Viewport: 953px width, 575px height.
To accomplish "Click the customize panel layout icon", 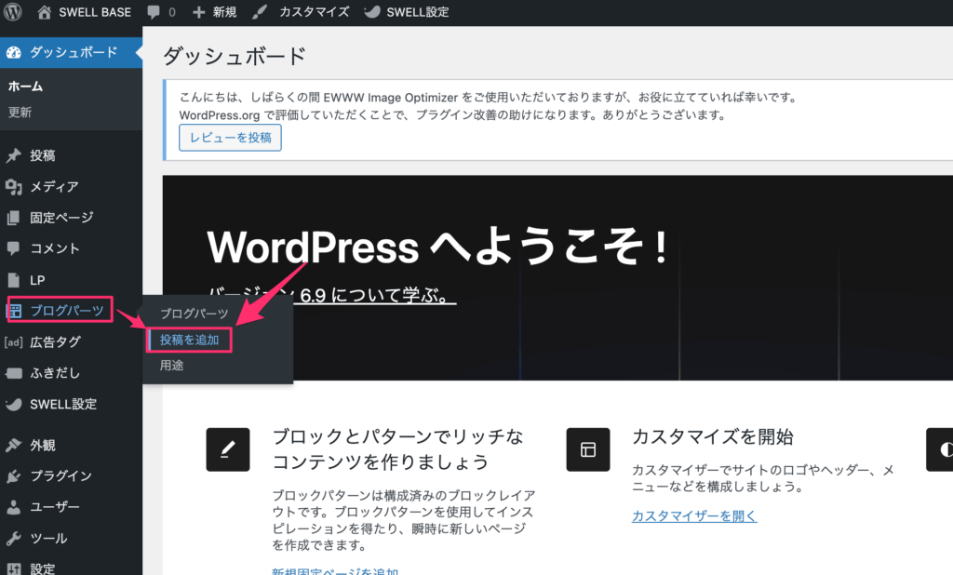I will click(x=588, y=449).
